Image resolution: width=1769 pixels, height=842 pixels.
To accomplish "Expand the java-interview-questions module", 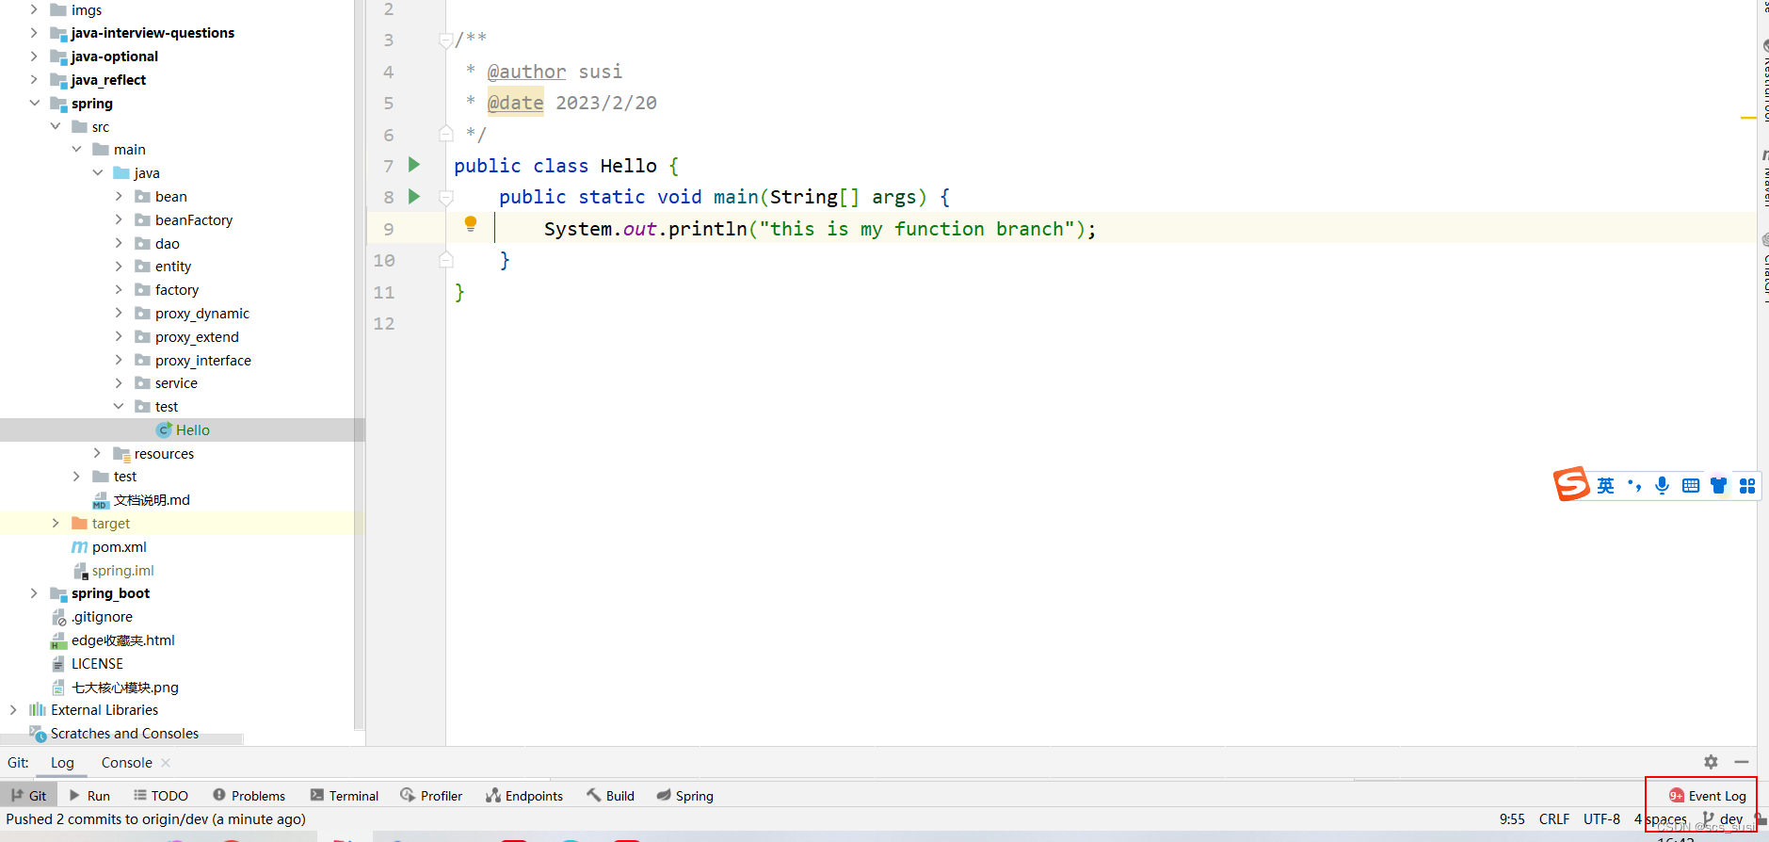I will [34, 33].
